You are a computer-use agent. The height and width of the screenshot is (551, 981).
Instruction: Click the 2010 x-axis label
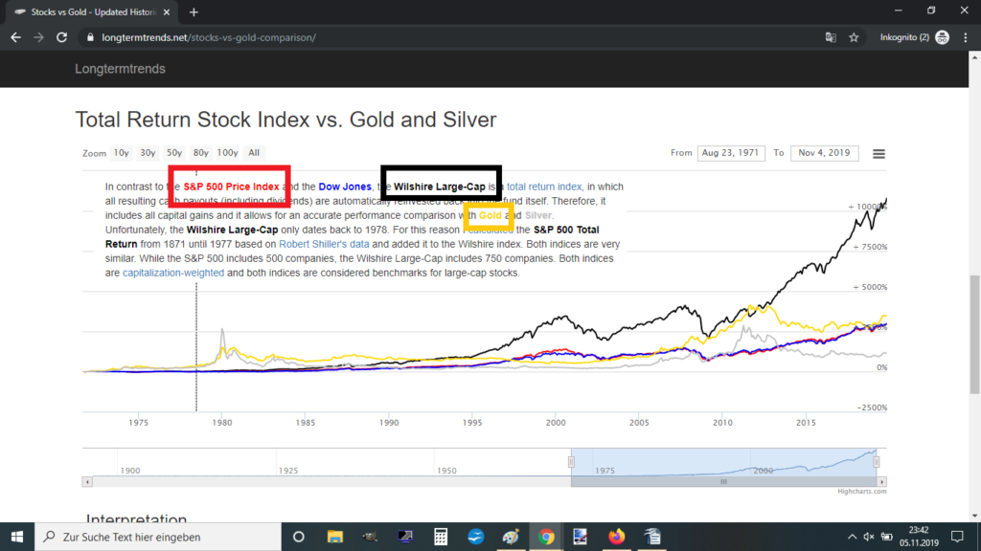click(x=722, y=423)
